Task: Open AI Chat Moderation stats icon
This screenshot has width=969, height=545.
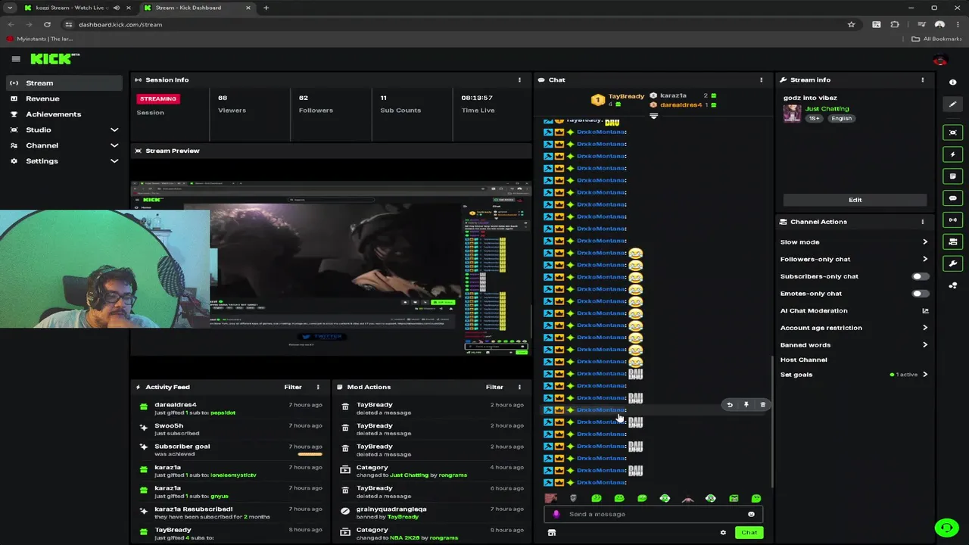Action: pos(925,311)
